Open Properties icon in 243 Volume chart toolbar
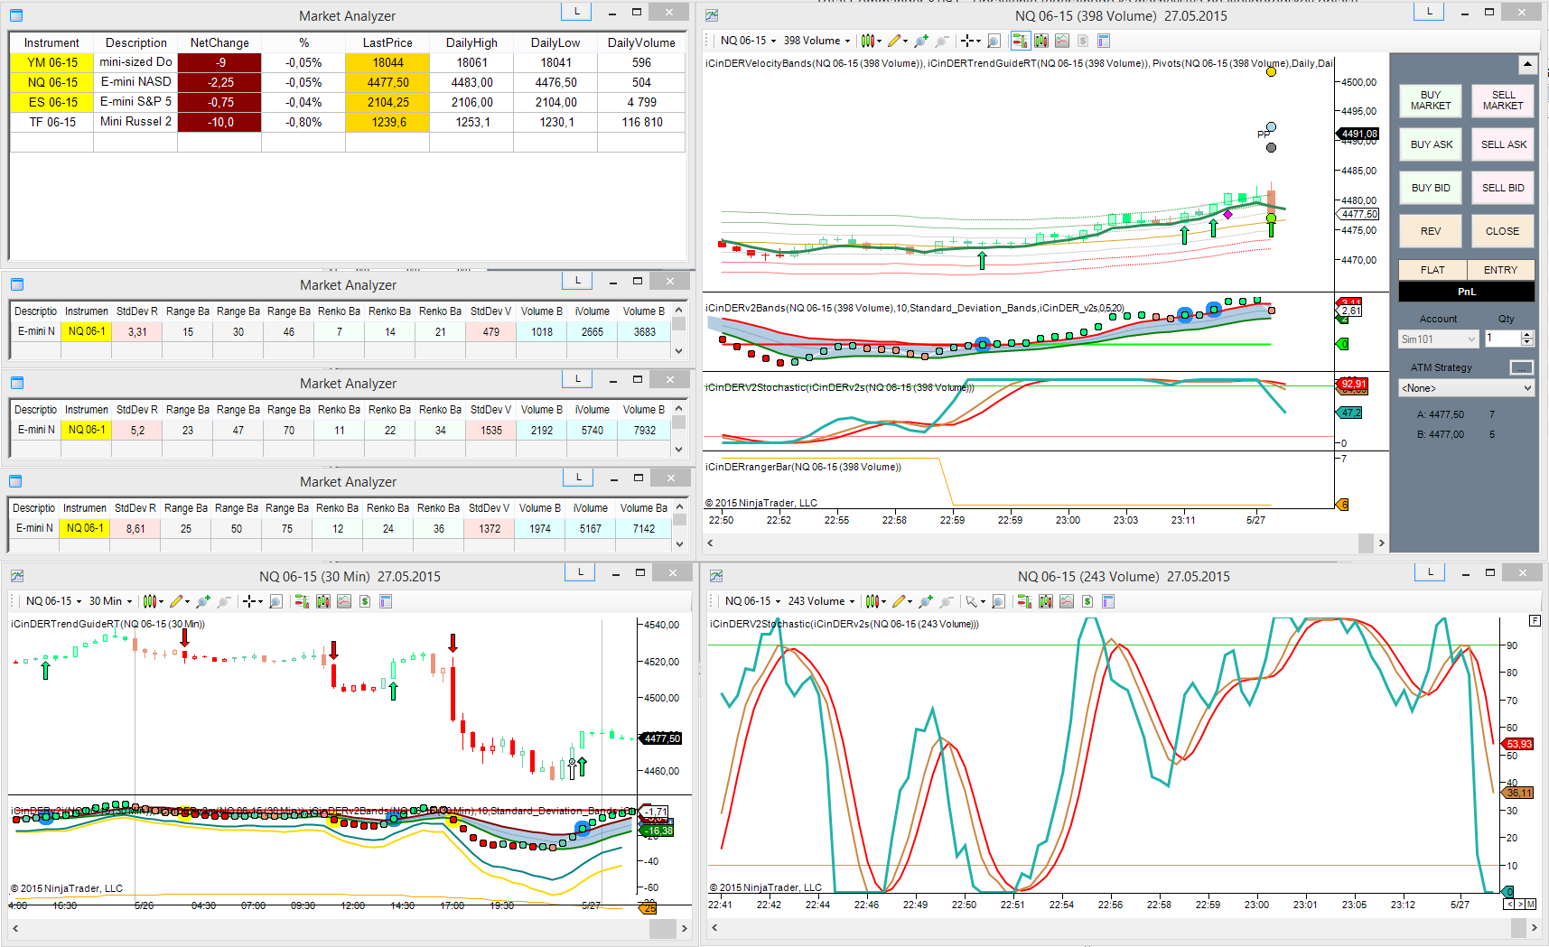1549x947 pixels. [1108, 601]
